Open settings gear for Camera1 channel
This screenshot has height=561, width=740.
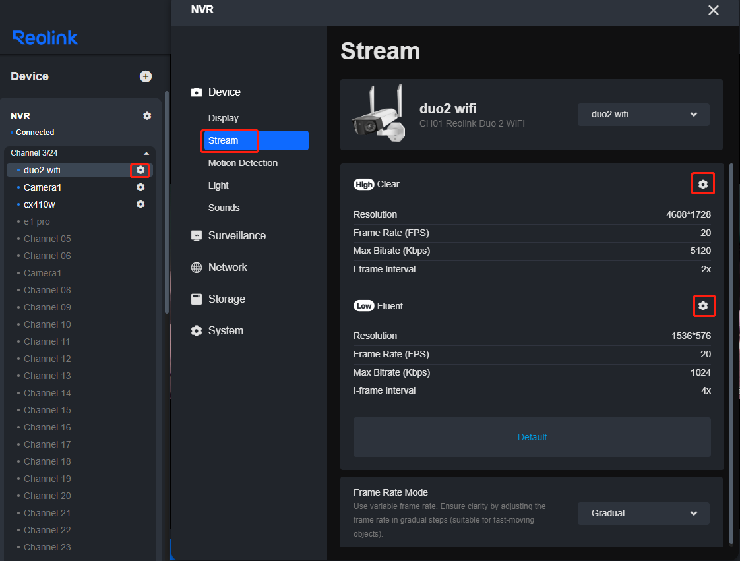[140, 187]
